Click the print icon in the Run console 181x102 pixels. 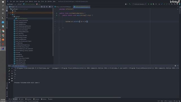pyautogui.click(x=12, y=78)
